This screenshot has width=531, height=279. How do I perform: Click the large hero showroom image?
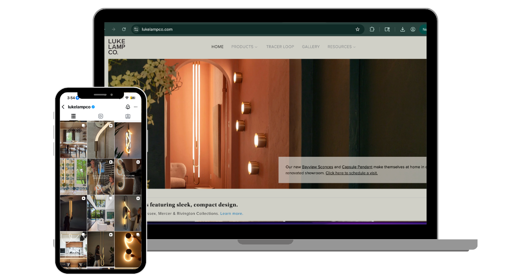(x=267, y=124)
